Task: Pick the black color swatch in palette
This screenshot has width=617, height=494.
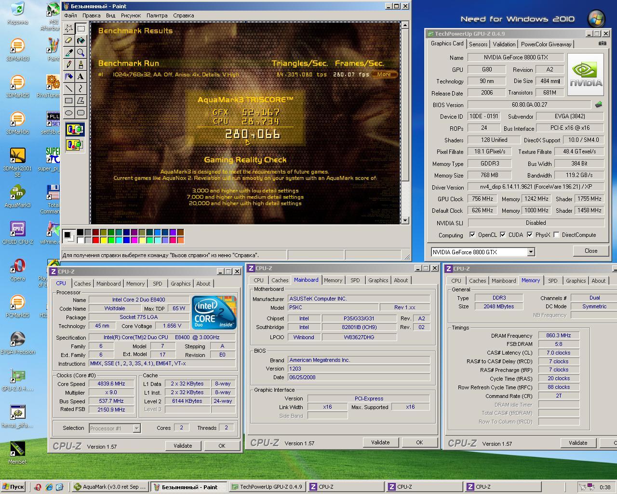Action: 80,233
